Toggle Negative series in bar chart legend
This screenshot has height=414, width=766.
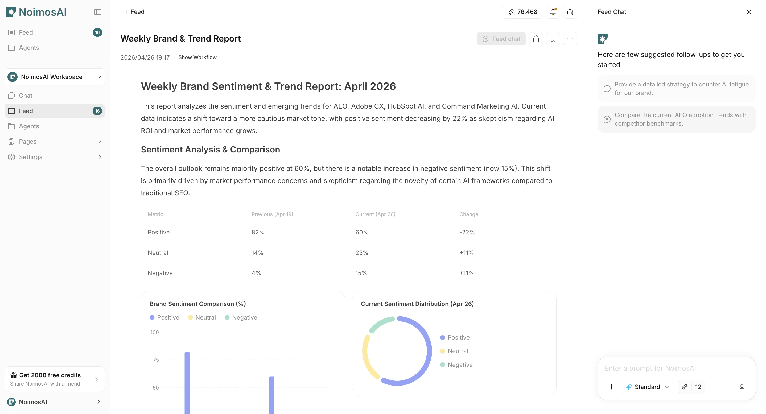pos(241,317)
